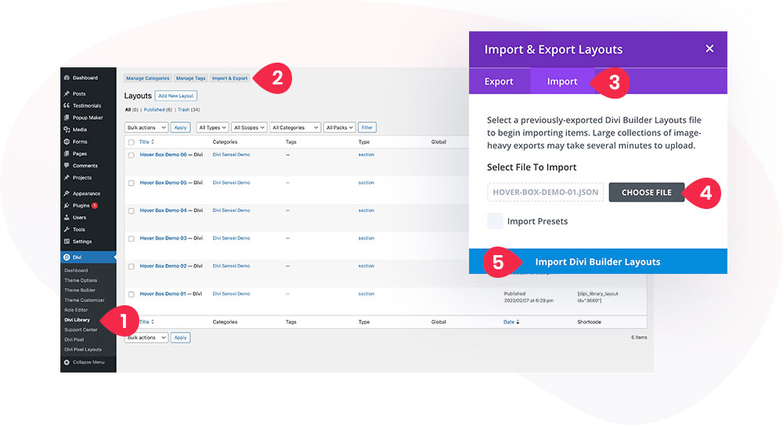Click the Plugins plug icon

67,206
